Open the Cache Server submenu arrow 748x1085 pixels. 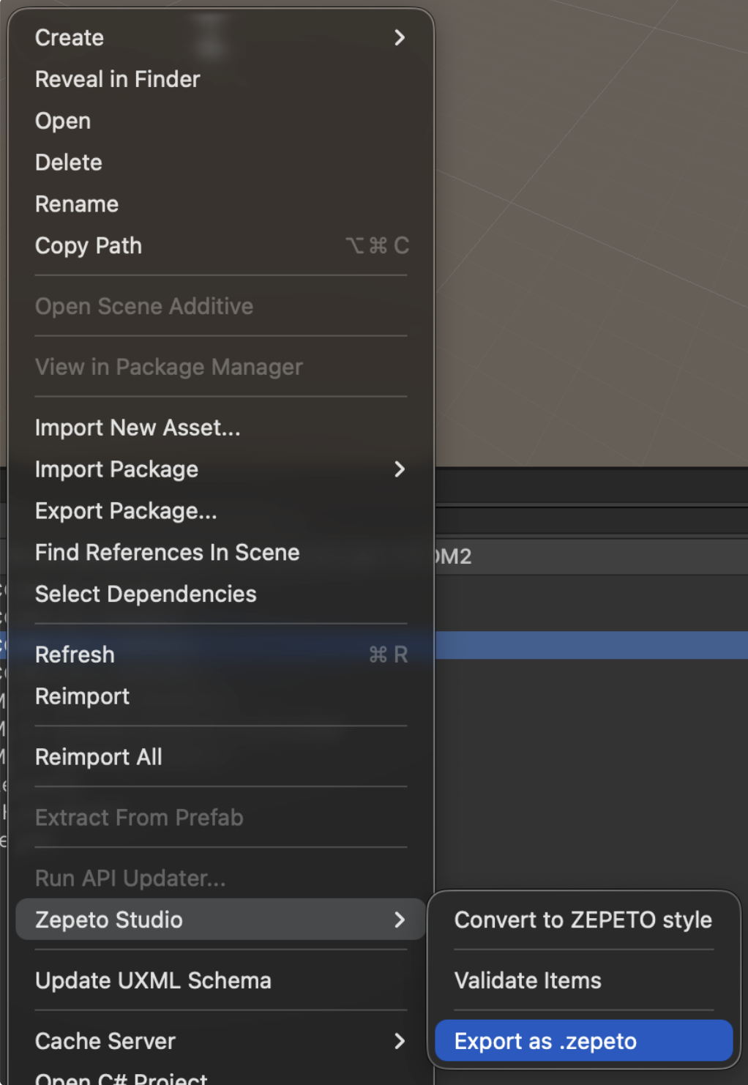pyautogui.click(x=400, y=1041)
